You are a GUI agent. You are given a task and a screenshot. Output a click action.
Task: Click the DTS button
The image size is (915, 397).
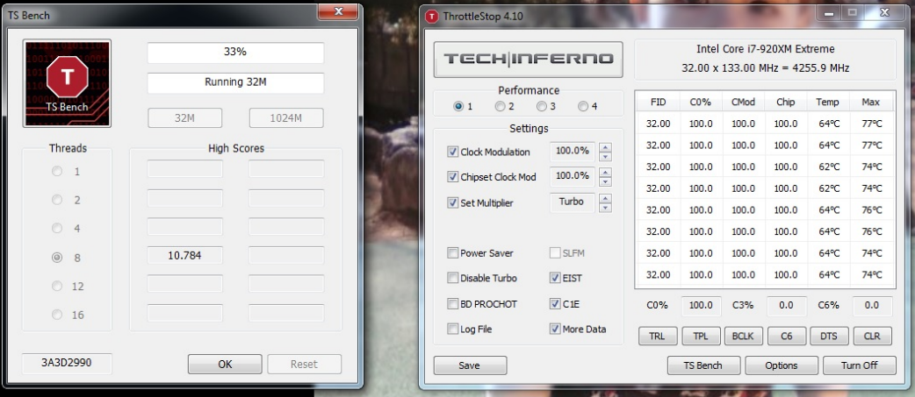pyautogui.click(x=830, y=336)
